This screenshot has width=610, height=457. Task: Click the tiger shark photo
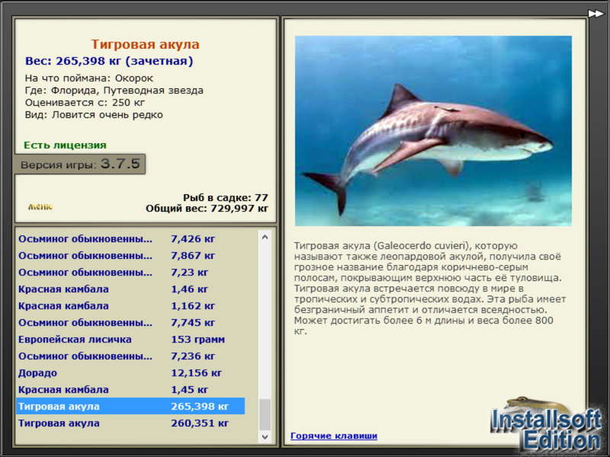(433, 131)
